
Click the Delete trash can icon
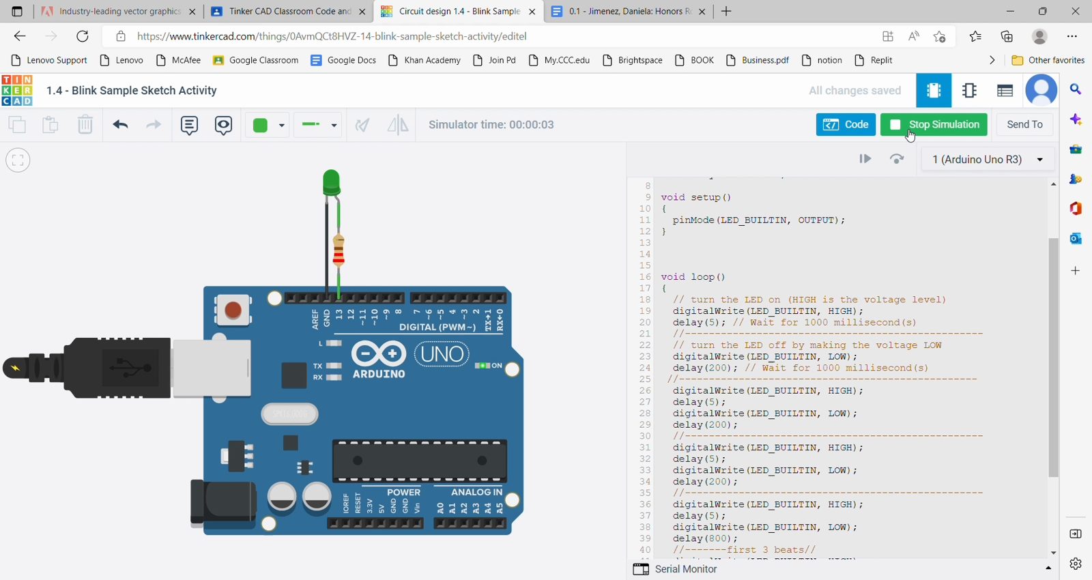pyautogui.click(x=85, y=125)
